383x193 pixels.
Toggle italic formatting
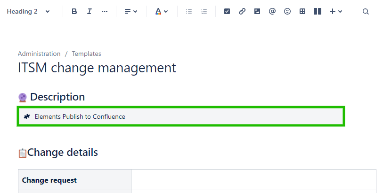89,11
